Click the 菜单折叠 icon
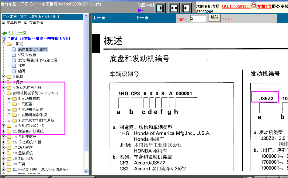The width and height of the screenshot is (288, 178). (26, 23)
